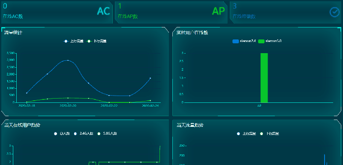343x165 pixels.
Task: Click the online AP count value 1
Action: [120, 6]
